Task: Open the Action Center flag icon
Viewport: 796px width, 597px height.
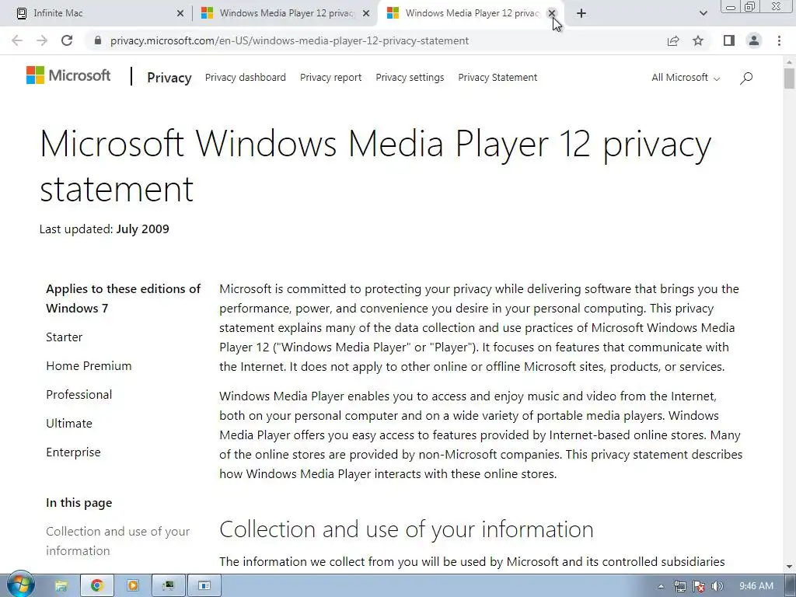Action: (x=699, y=586)
